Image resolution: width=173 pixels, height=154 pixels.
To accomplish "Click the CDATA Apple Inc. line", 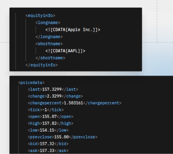I will pos(73,30).
